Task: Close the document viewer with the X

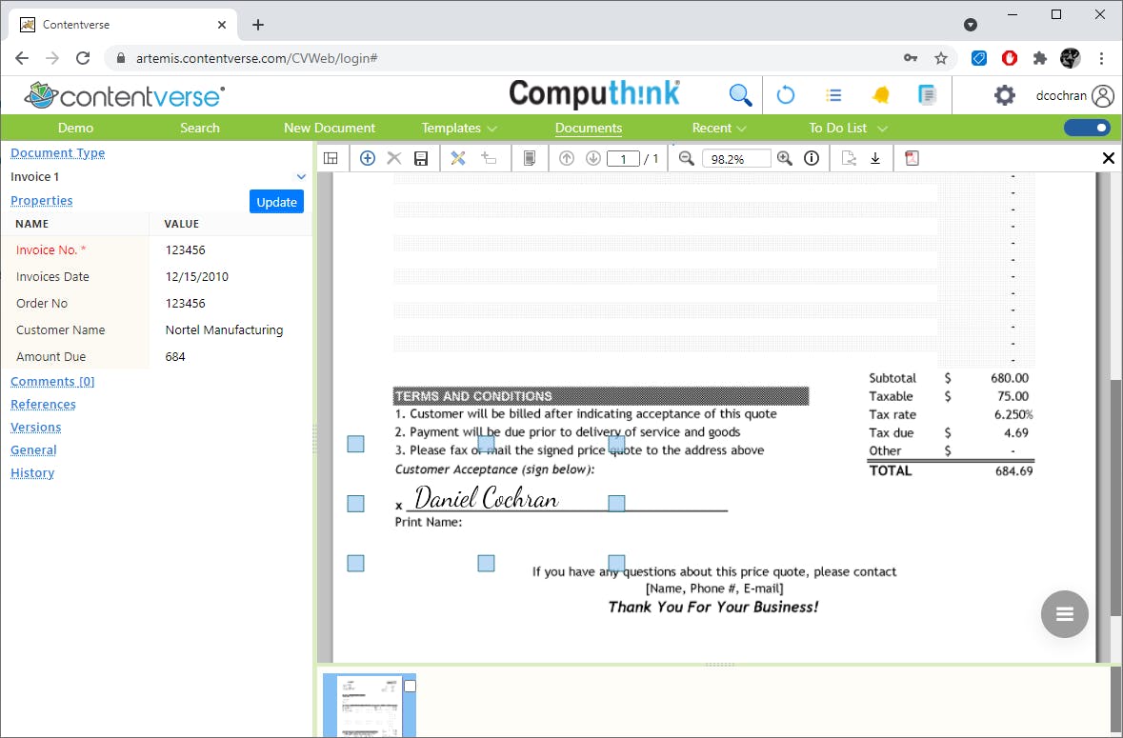Action: [x=1108, y=158]
